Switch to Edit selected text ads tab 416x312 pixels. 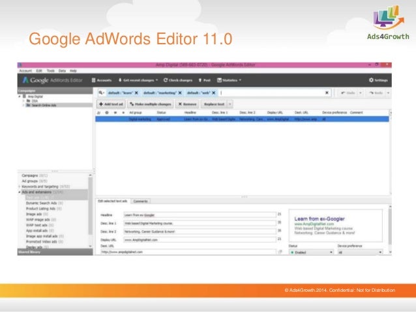pos(113,201)
